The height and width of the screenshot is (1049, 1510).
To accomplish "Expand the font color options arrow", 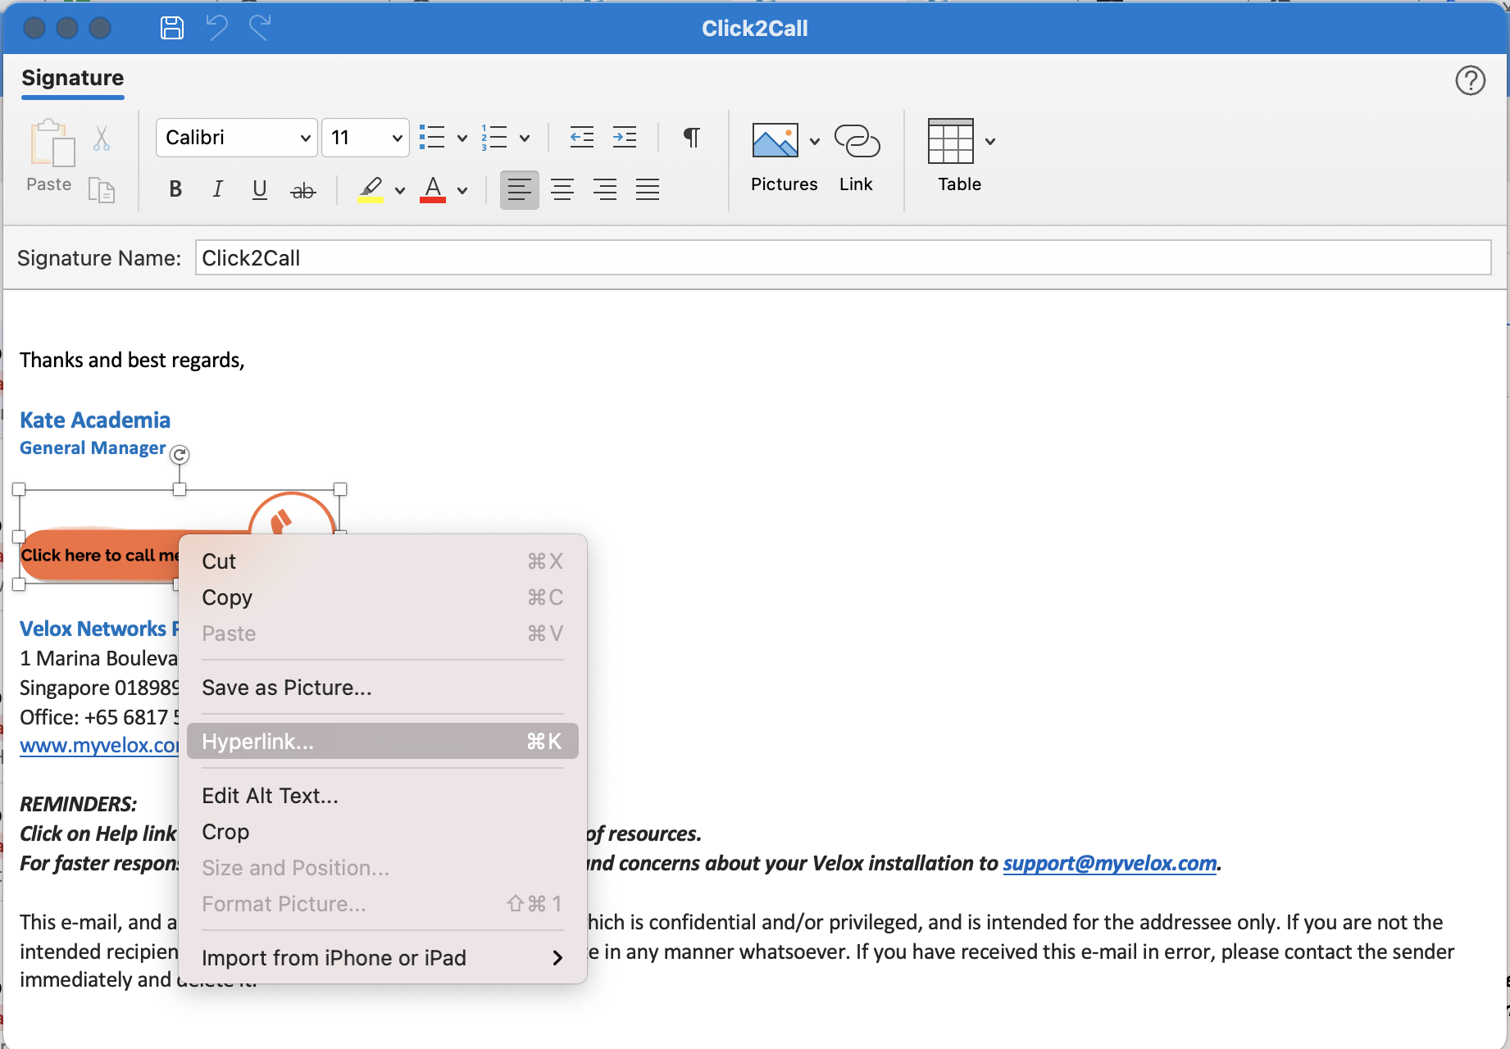I will click(462, 191).
